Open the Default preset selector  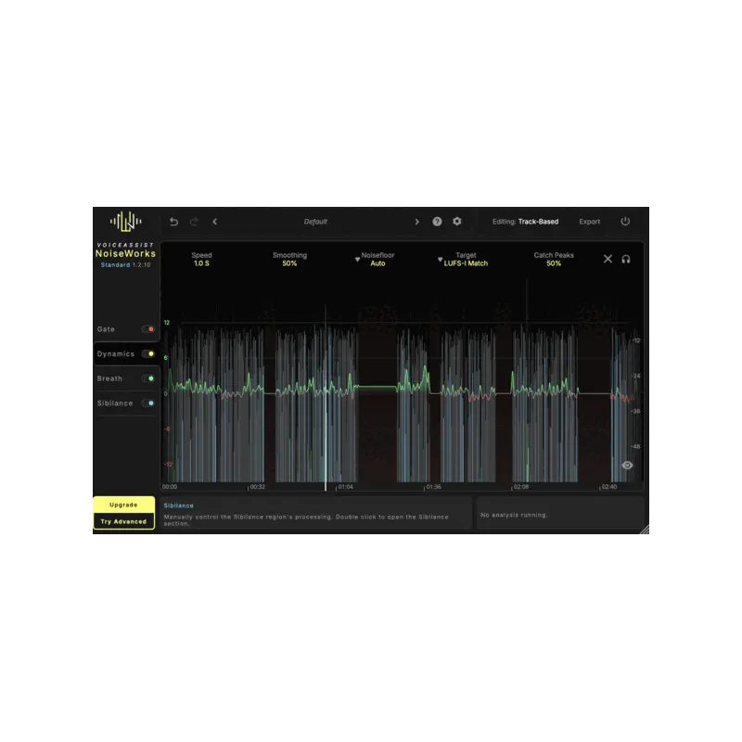(x=315, y=222)
